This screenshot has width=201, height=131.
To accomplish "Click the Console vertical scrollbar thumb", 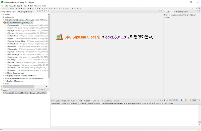I will tap(199, 122).
